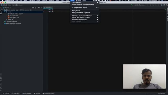This screenshot has width=168, height=95.
Task: Click the locate/scroll from source icon
Action: (x=33, y=8)
